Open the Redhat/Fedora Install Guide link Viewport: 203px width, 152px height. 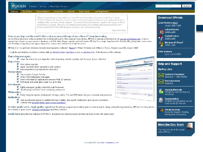(x=170, y=38)
